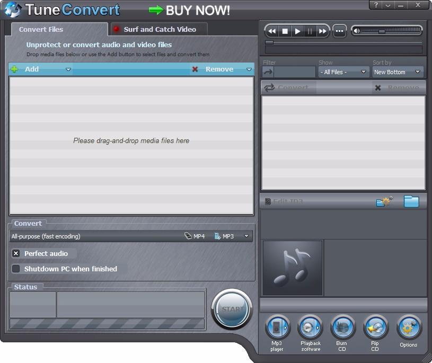Click the playback seek bar
The image size is (432, 363).
343,42
